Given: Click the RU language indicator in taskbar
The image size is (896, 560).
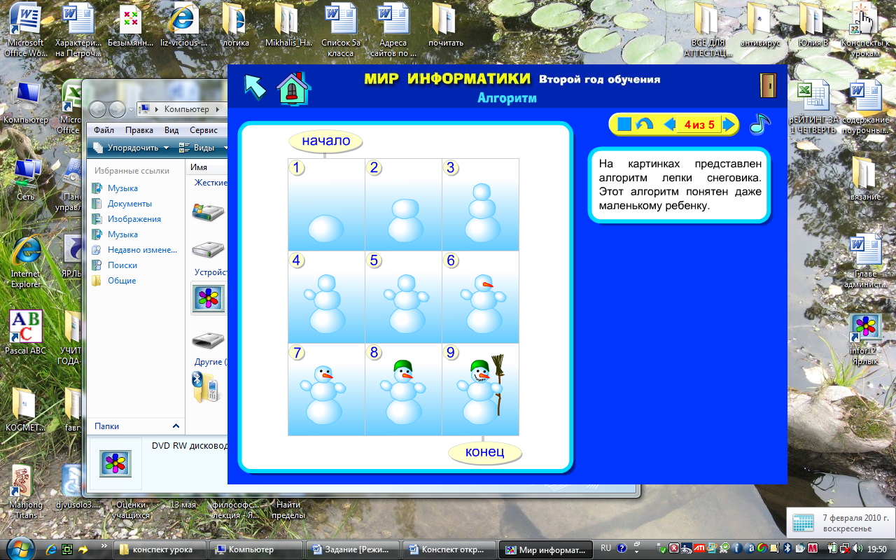Looking at the screenshot, I should point(606,549).
